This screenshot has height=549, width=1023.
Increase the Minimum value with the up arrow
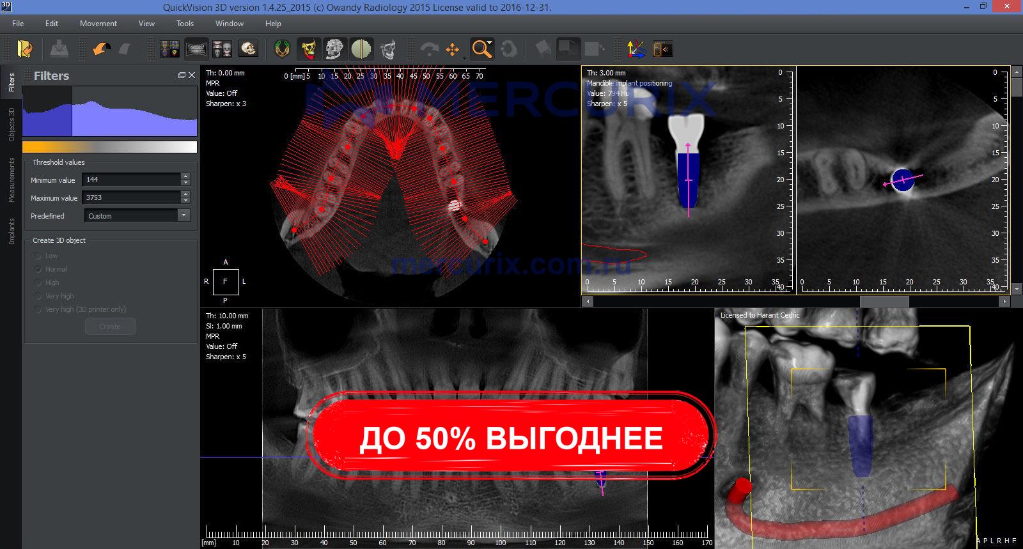185,176
